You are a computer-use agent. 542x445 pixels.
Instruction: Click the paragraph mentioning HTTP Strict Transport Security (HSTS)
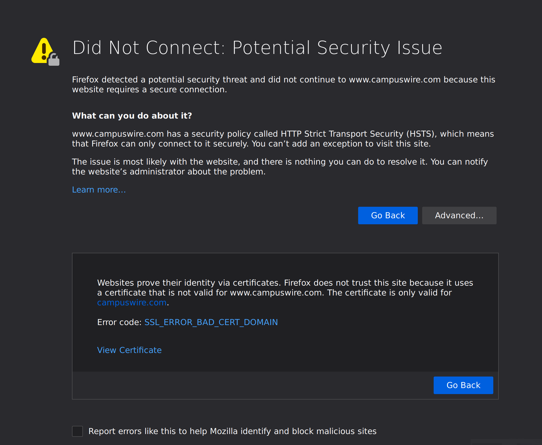click(283, 139)
